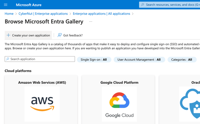Click the magnifier icon in the top search bar
Viewport: 200px width, 124px height.
143,5
